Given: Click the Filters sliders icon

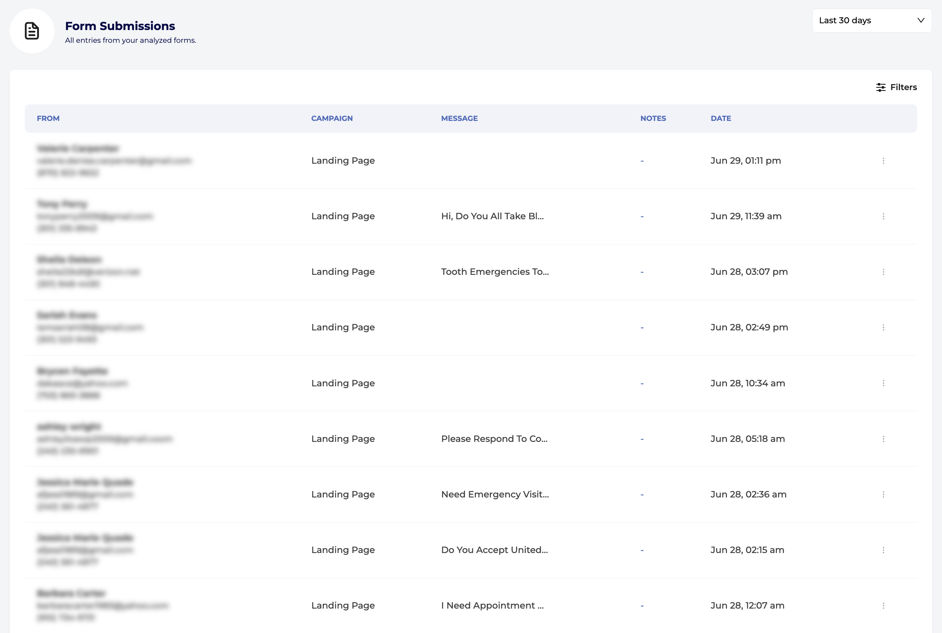Looking at the screenshot, I should [x=881, y=87].
